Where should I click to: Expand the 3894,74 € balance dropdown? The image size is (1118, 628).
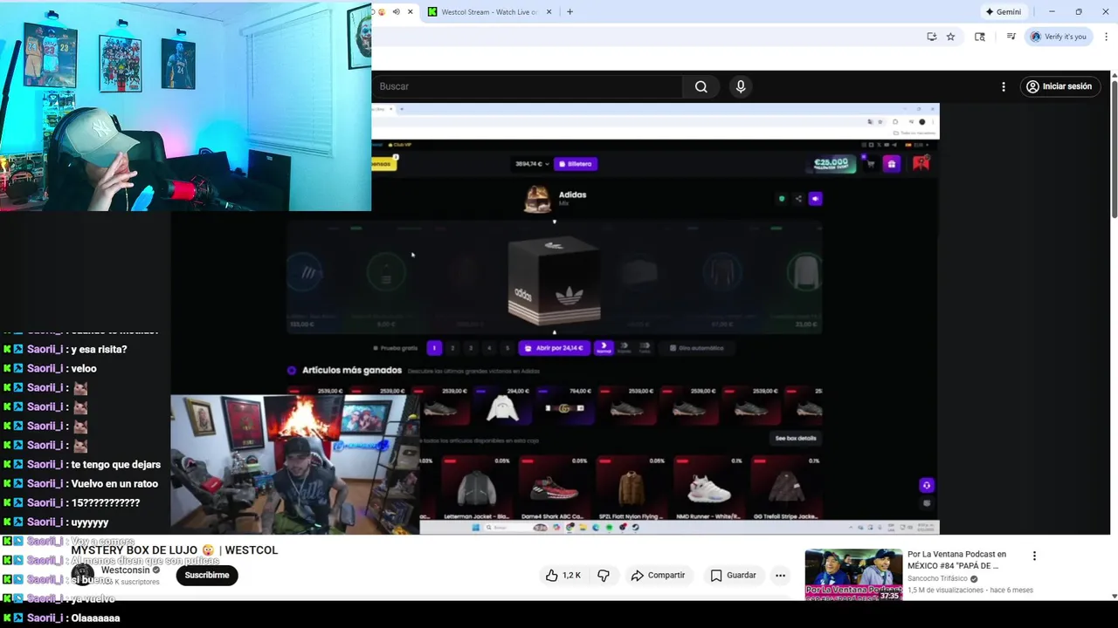pos(532,164)
